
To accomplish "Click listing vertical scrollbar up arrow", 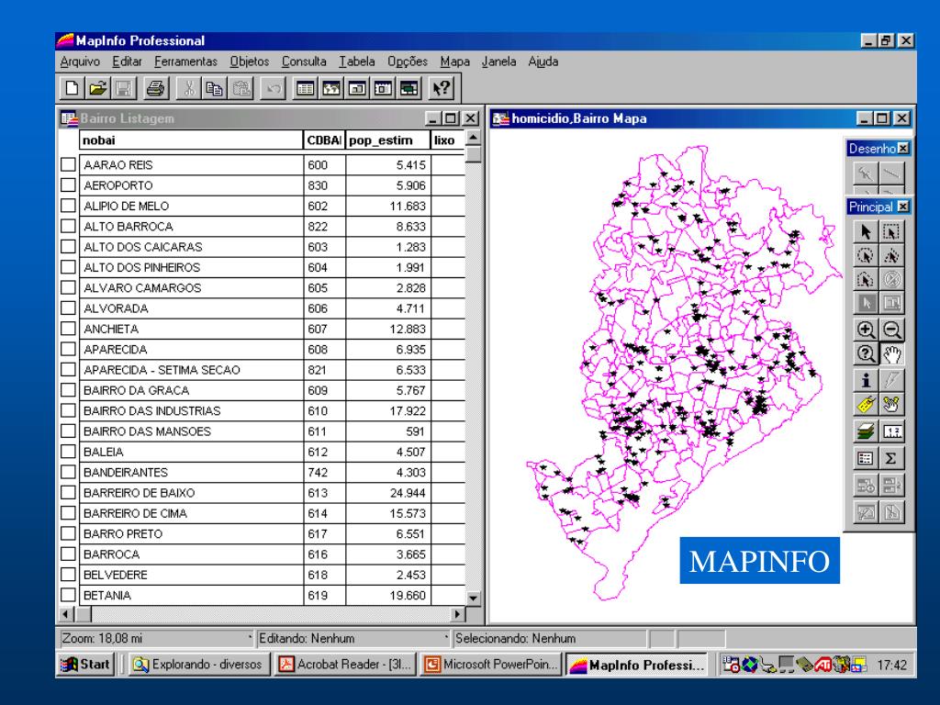I will (473, 139).
